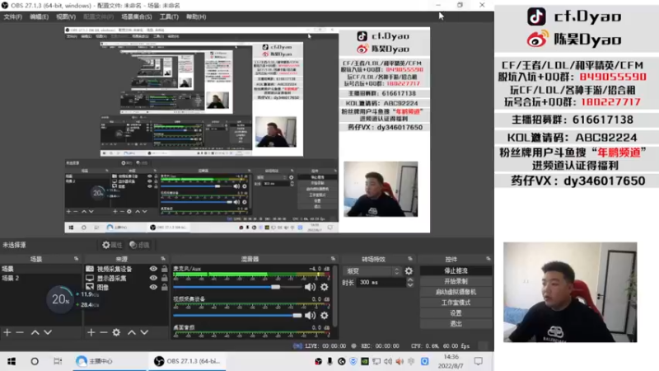Click the monitor icon of 显示器采集 source

click(x=90, y=278)
